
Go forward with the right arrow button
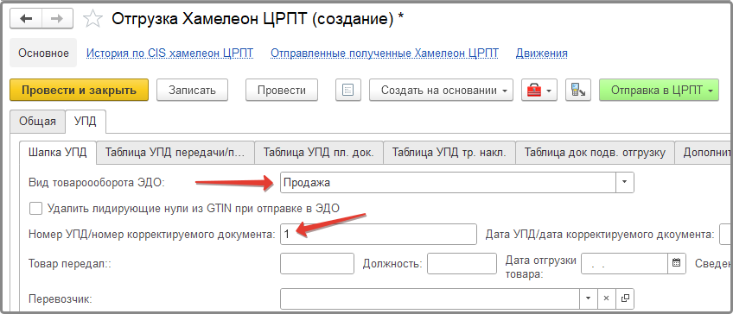(57, 19)
